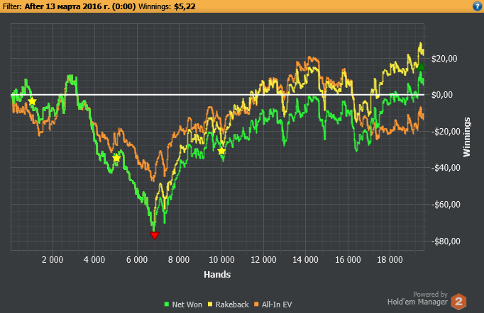The height and width of the screenshot is (313, 484).
Task: Select the yellow star marker near 10 000 hands
Action: pyautogui.click(x=221, y=151)
